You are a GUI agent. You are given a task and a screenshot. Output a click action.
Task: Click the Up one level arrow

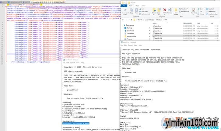(x=132, y=20)
